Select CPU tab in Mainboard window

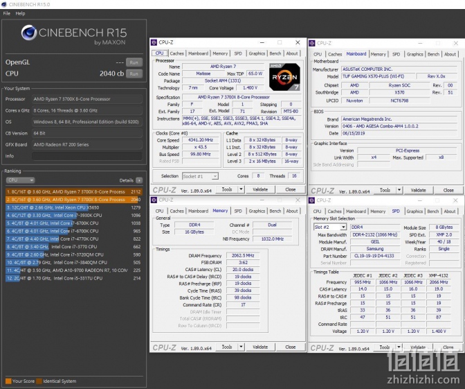tap(318, 54)
